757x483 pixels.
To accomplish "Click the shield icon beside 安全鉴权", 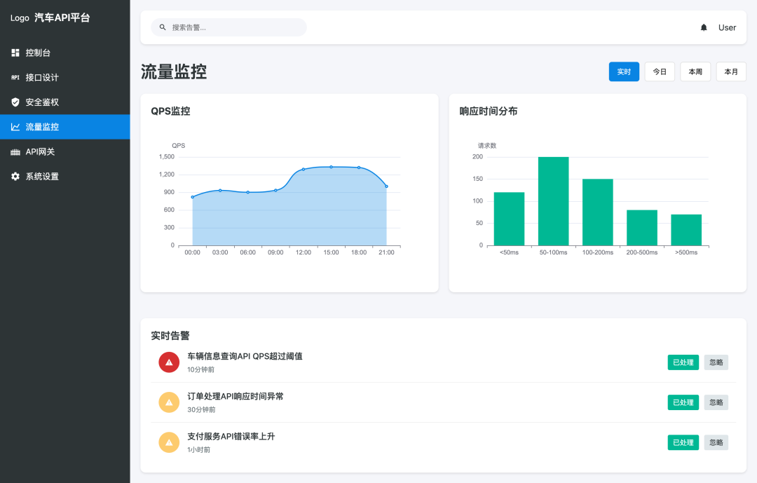I will click(15, 102).
